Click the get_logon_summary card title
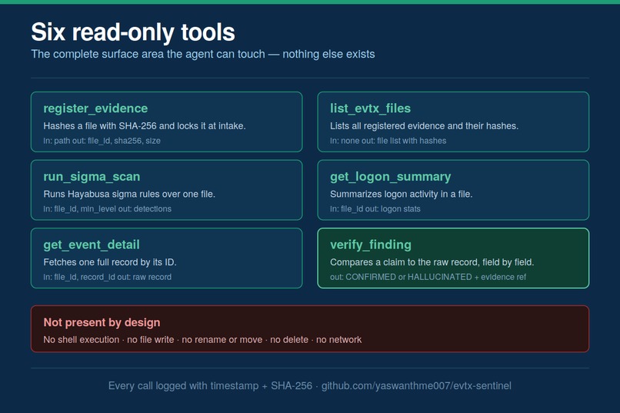This screenshot has height=413, width=620. (x=391, y=177)
